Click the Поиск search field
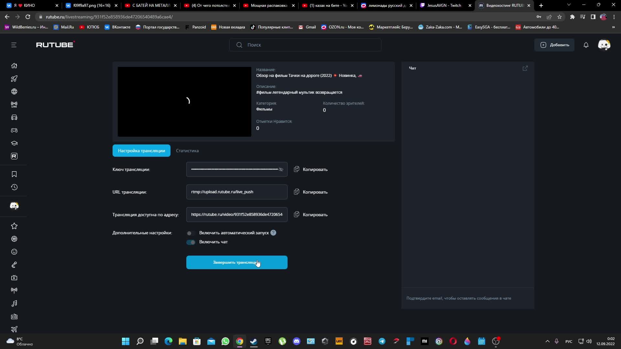The height and width of the screenshot is (349, 621). 305,45
